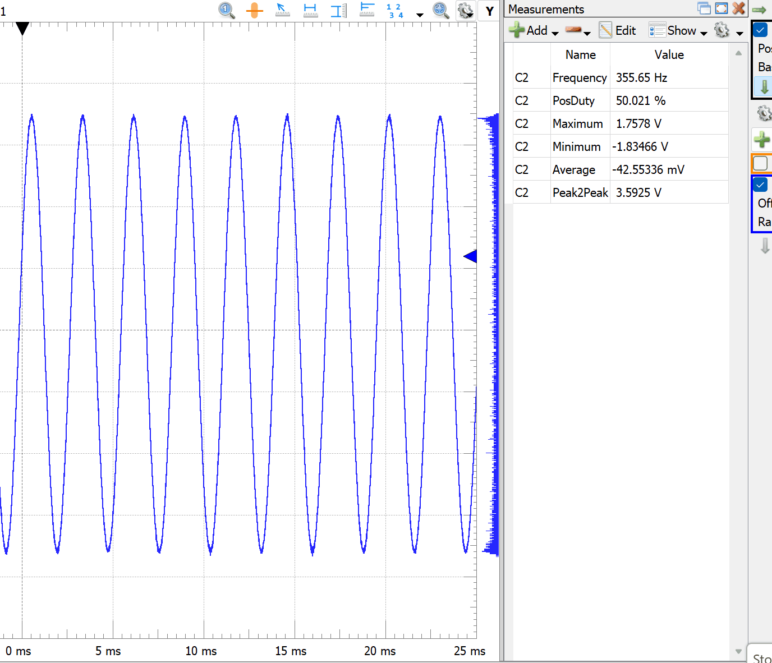Click the scroll down arrow in Measurements list
Screen dimensions: 772x663
coord(738,651)
